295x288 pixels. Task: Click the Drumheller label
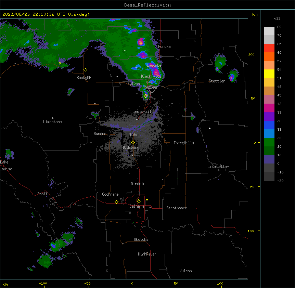tap(218, 167)
